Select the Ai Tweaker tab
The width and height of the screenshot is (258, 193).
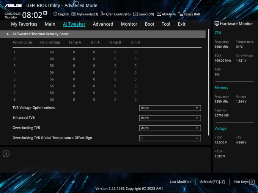[x=74, y=24]
